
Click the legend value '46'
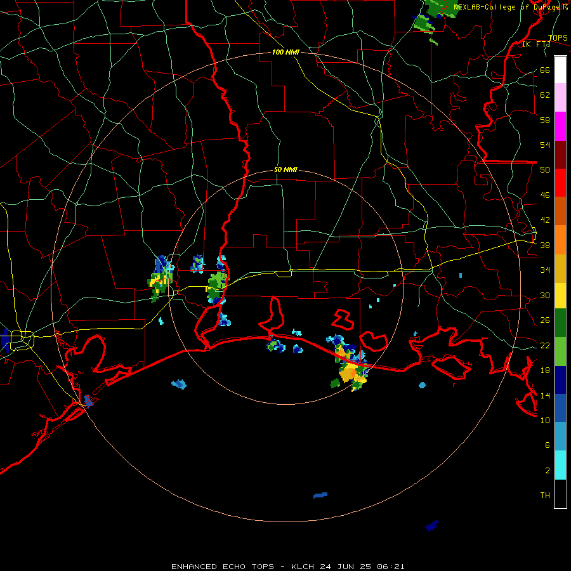click(x=545, y=195)
